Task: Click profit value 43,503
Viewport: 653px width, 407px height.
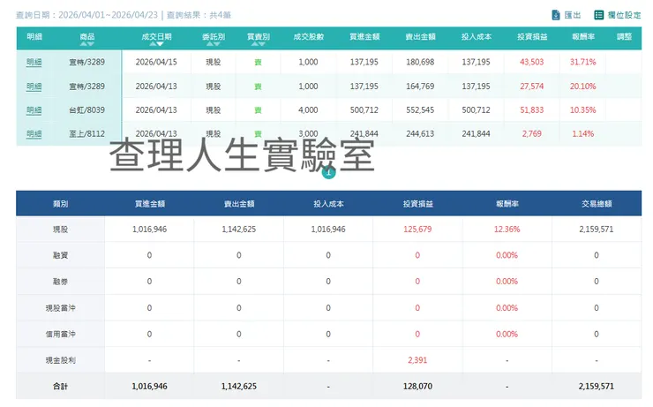Action: pos(532,62)
